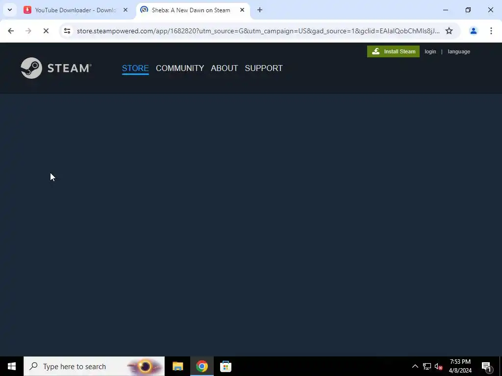Image resolution: width=502 pixels, height=376 pixels.
Task: Close the Sheba: A New Dawn tab
Action: [242, 10]
